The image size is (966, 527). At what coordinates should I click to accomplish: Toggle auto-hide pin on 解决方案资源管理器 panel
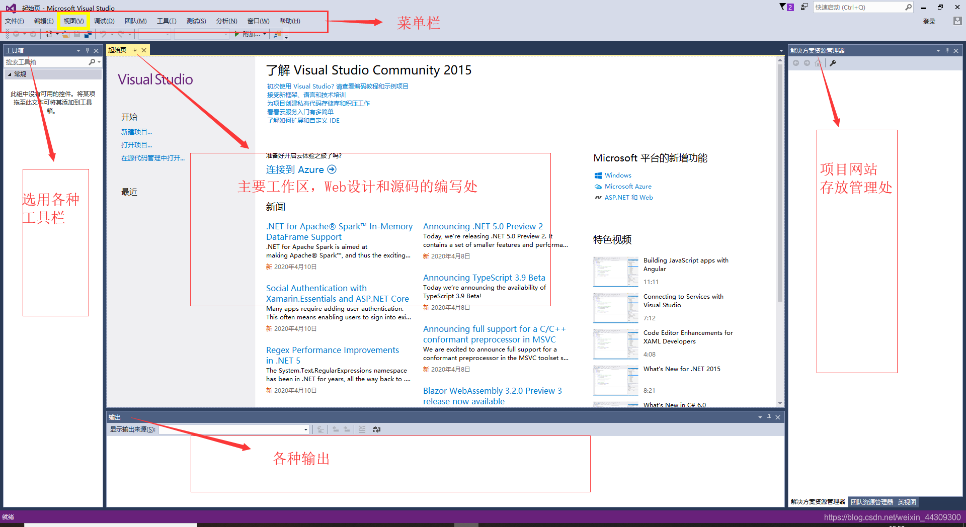[x=947, y=50]
